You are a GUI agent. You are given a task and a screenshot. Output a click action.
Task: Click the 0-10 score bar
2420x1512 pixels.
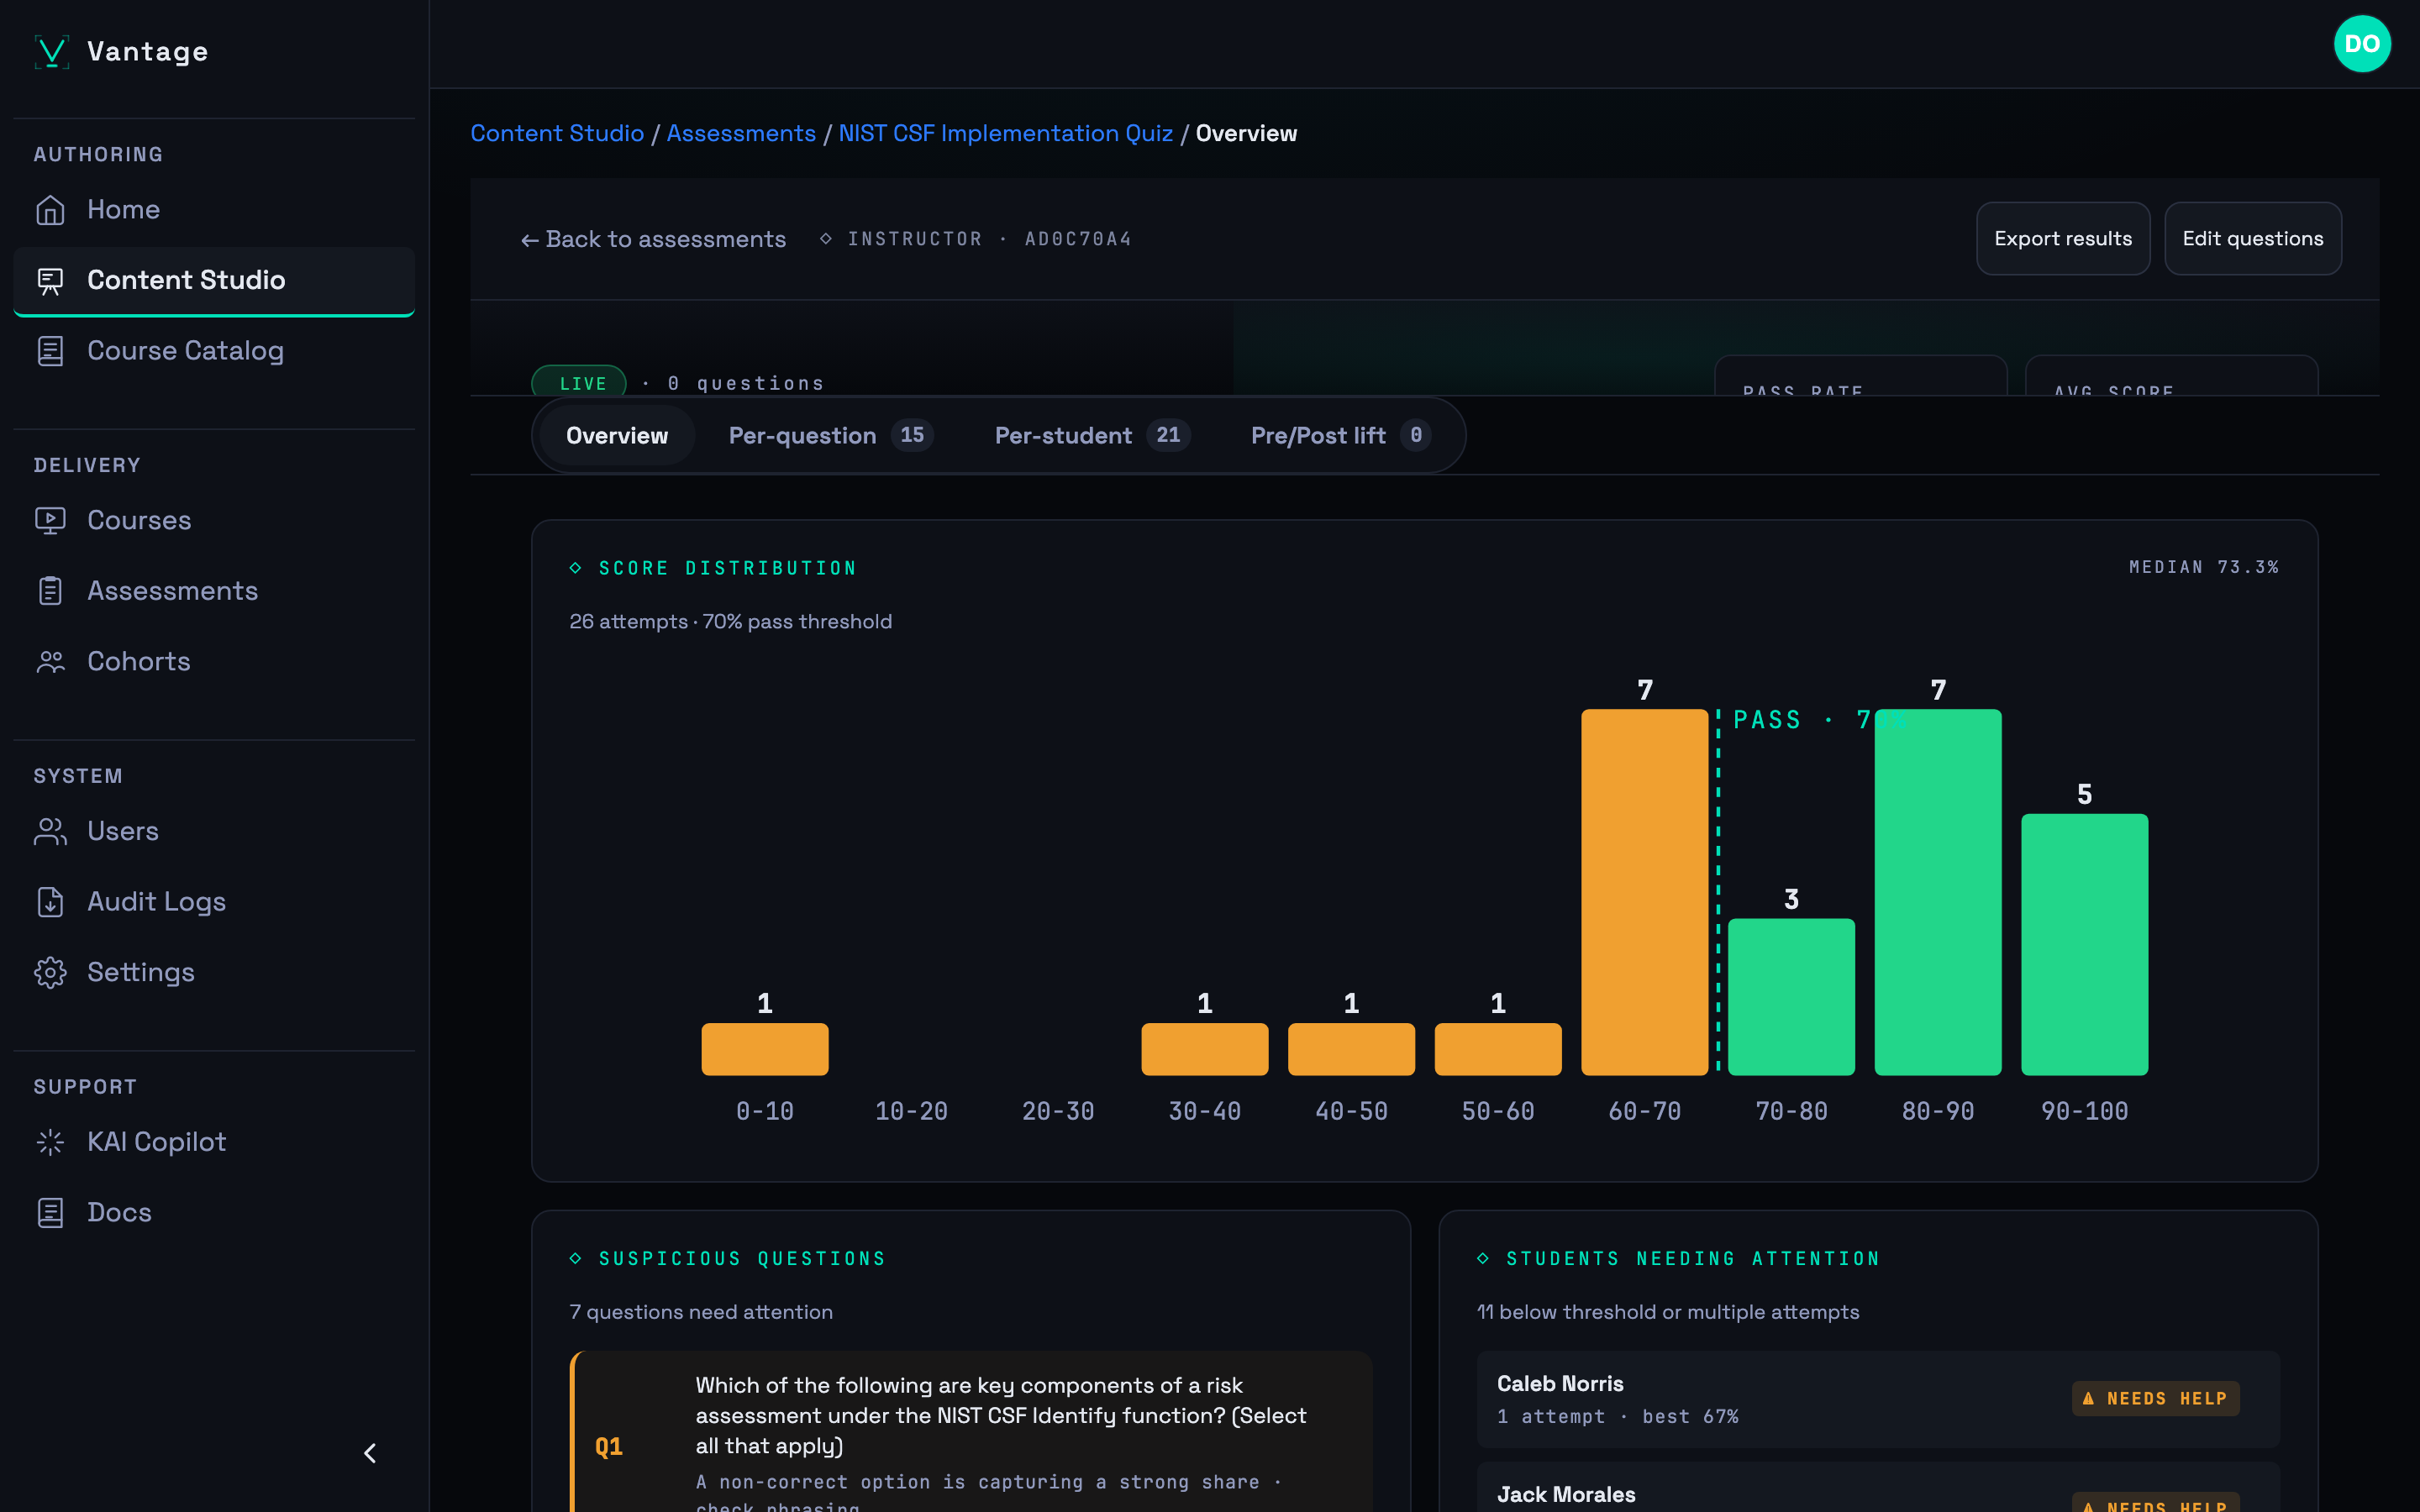point(765,1049)
